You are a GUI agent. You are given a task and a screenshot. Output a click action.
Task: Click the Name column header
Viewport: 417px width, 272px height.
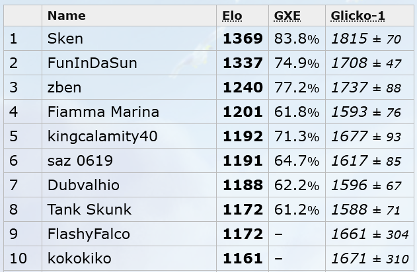tap(67, 16)
